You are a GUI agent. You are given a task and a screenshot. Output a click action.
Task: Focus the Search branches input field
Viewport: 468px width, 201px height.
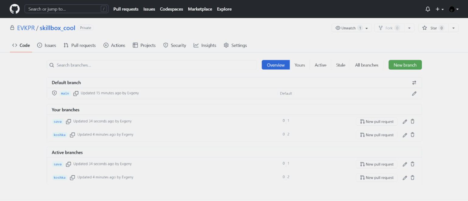pyautogui.click(x=152, y=65)
